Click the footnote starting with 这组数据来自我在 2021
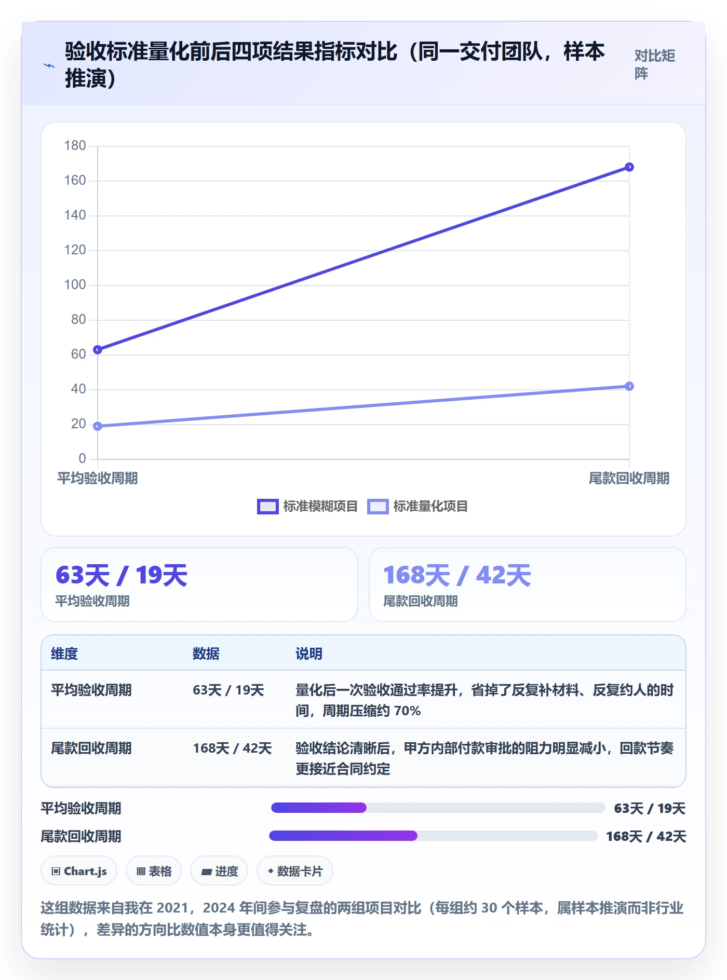The image size is (727, 980). [362, 919]
